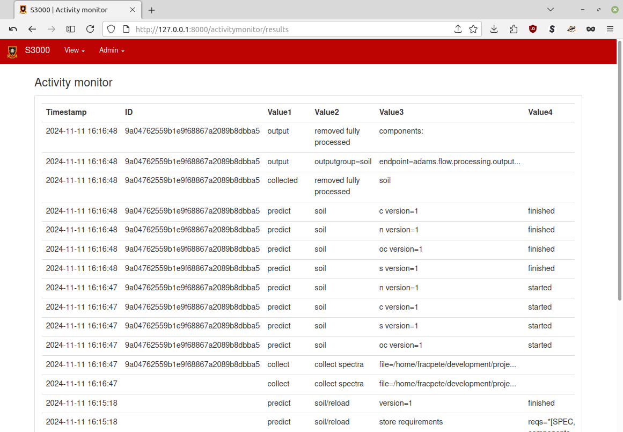Click the infinity extension icon
Image resolution: width=623 pixels, height=432 pixels.
coord(591,29)
